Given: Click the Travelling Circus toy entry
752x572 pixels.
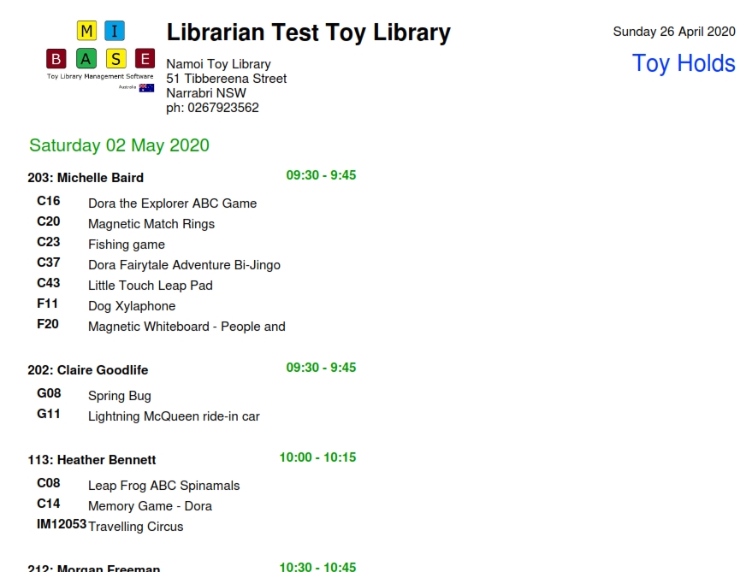Looking at the screenshot, I should (x=136, y=527).
